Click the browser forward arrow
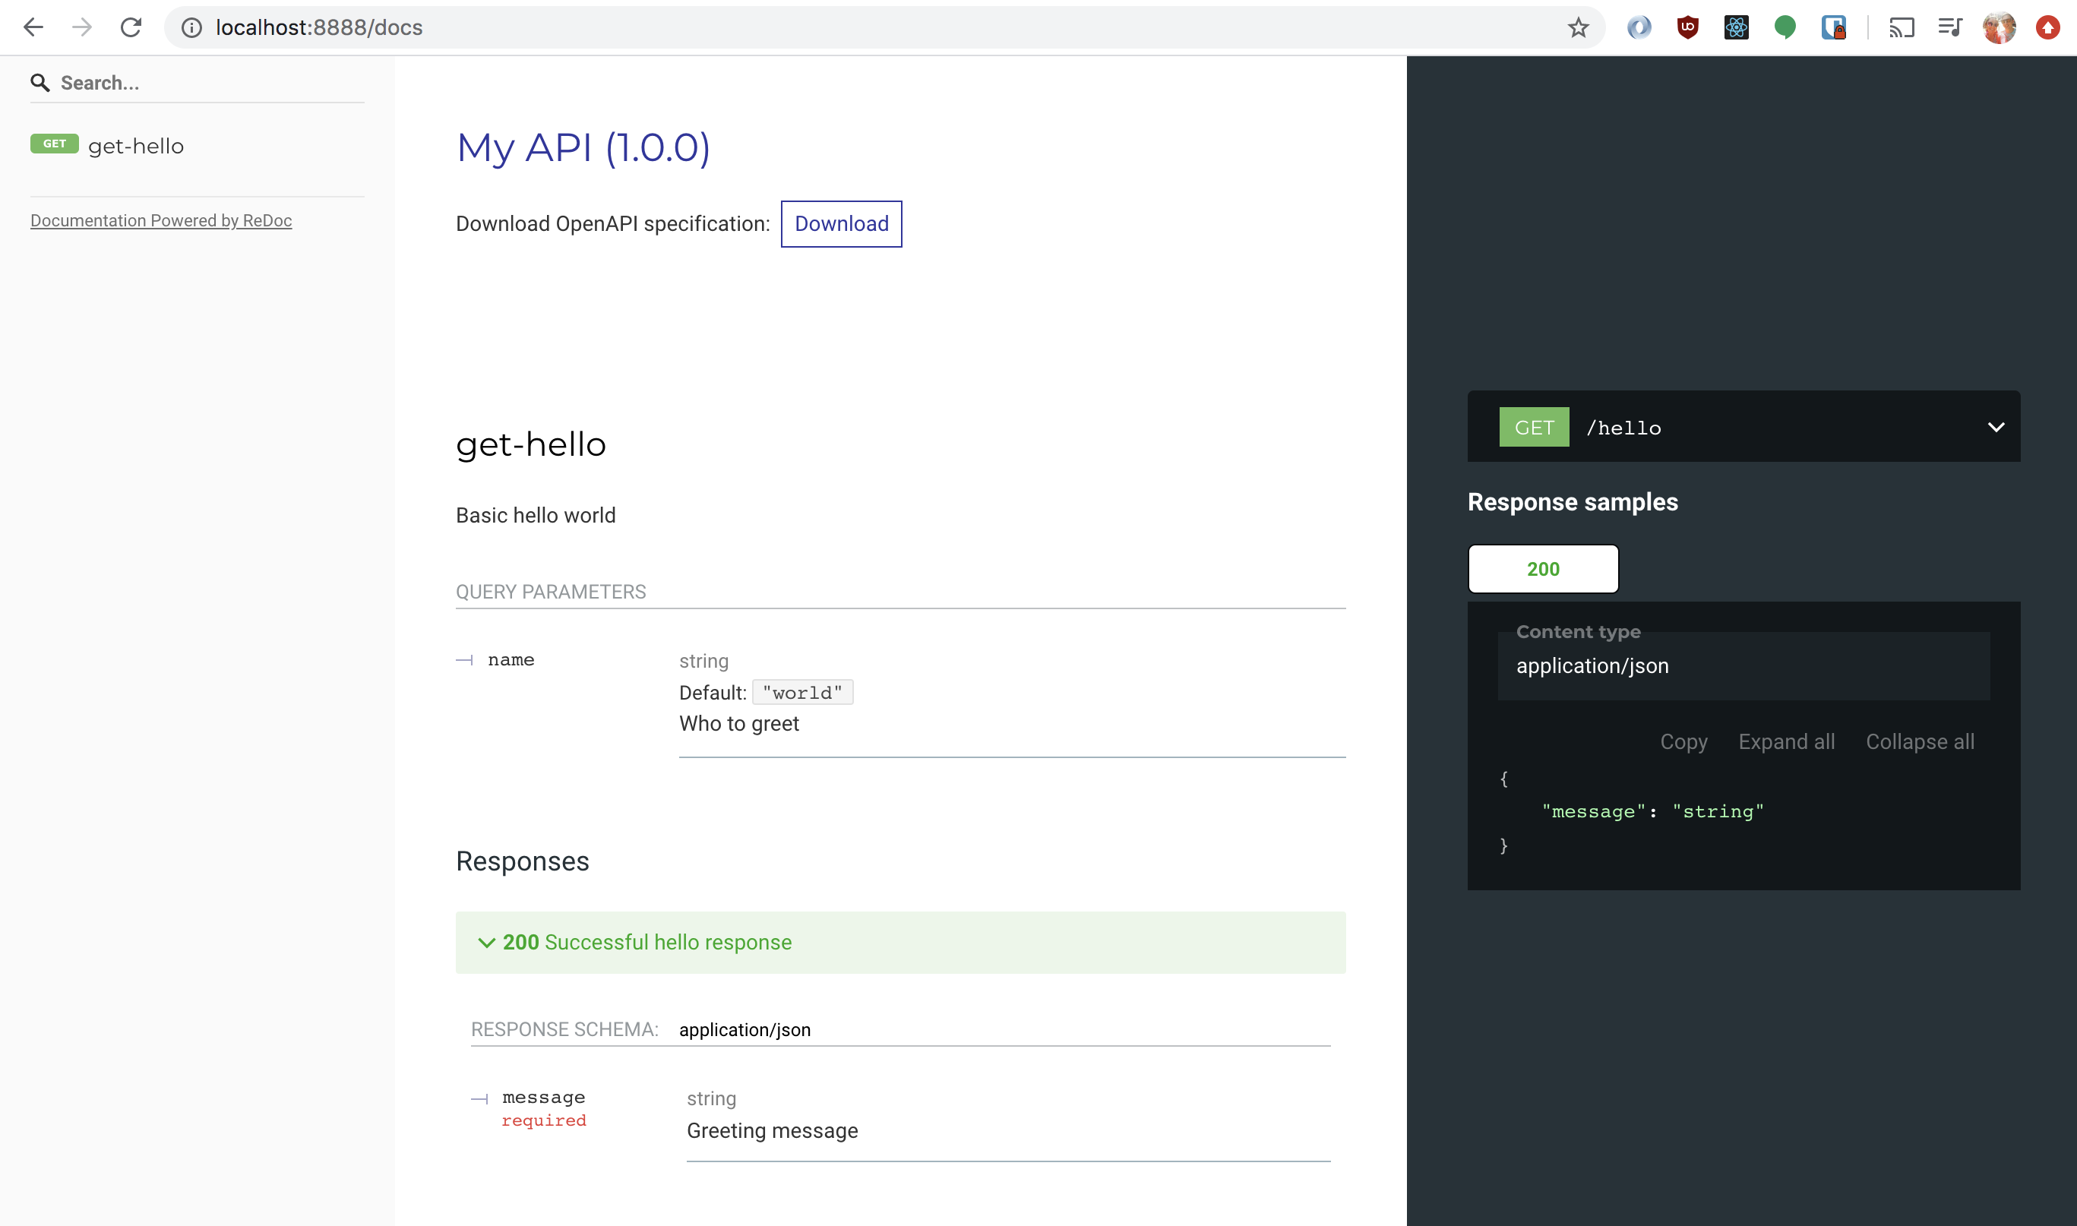Image resolution: width=2077 pixels, height=1226 pixels. coord(82,27)
